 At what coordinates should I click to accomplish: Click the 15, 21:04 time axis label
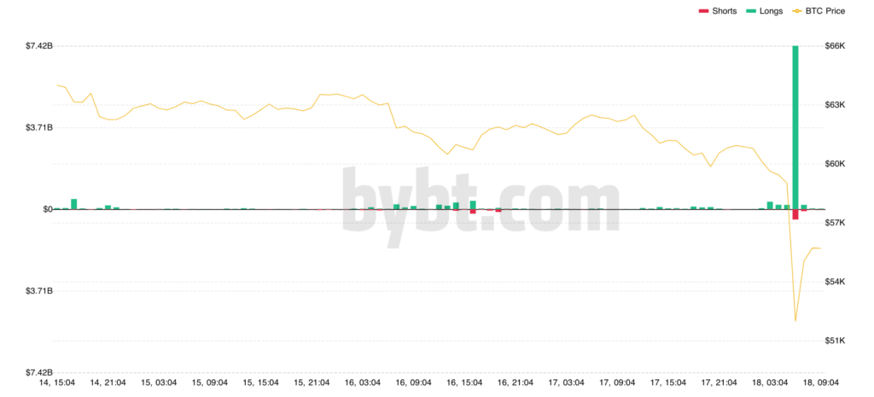pyautogui.click(x=311, y=382)
